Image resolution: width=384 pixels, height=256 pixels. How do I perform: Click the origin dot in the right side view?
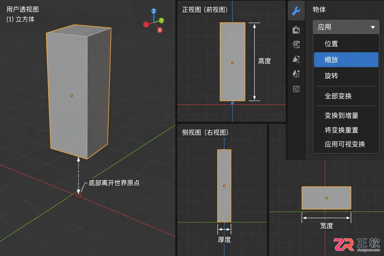(x=224, y=186)
